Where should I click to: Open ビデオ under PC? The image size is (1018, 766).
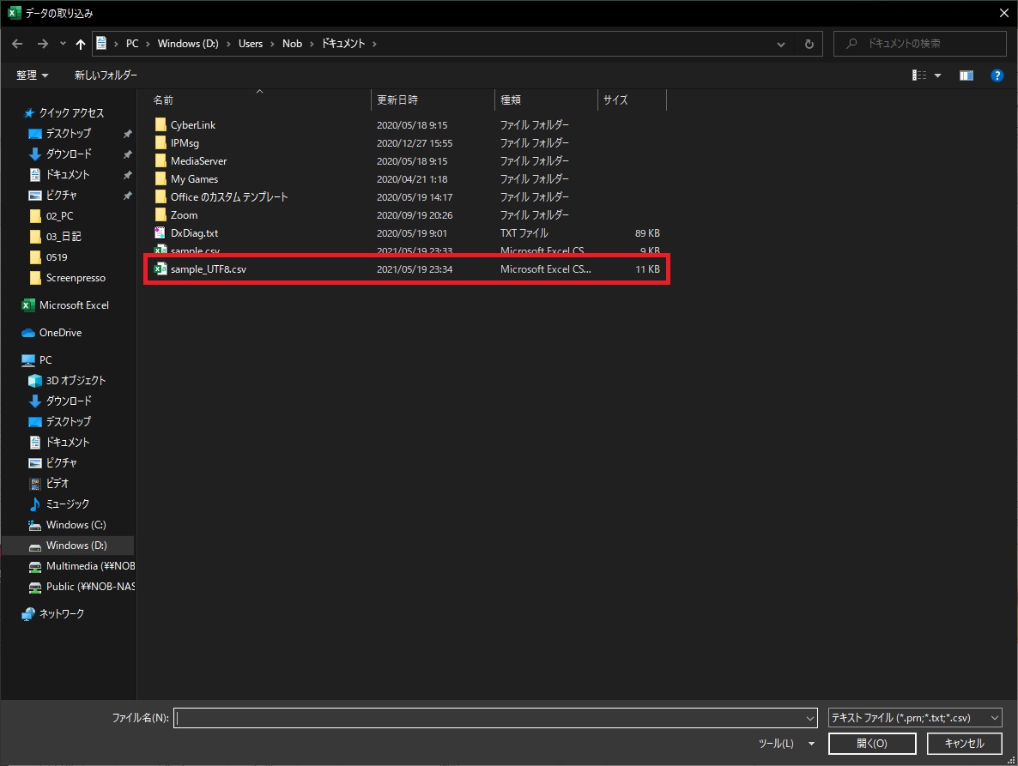point(58,483)
